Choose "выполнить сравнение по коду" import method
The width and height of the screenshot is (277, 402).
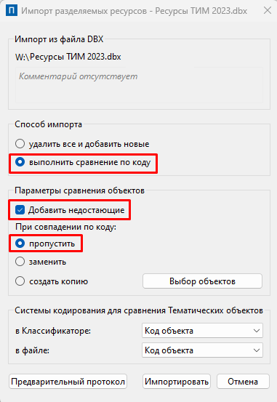click(x=83, y=162)
